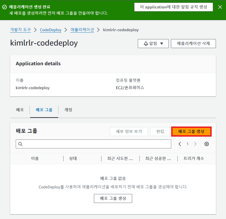Click the bell icon on 알림 button

coord(146,44)
